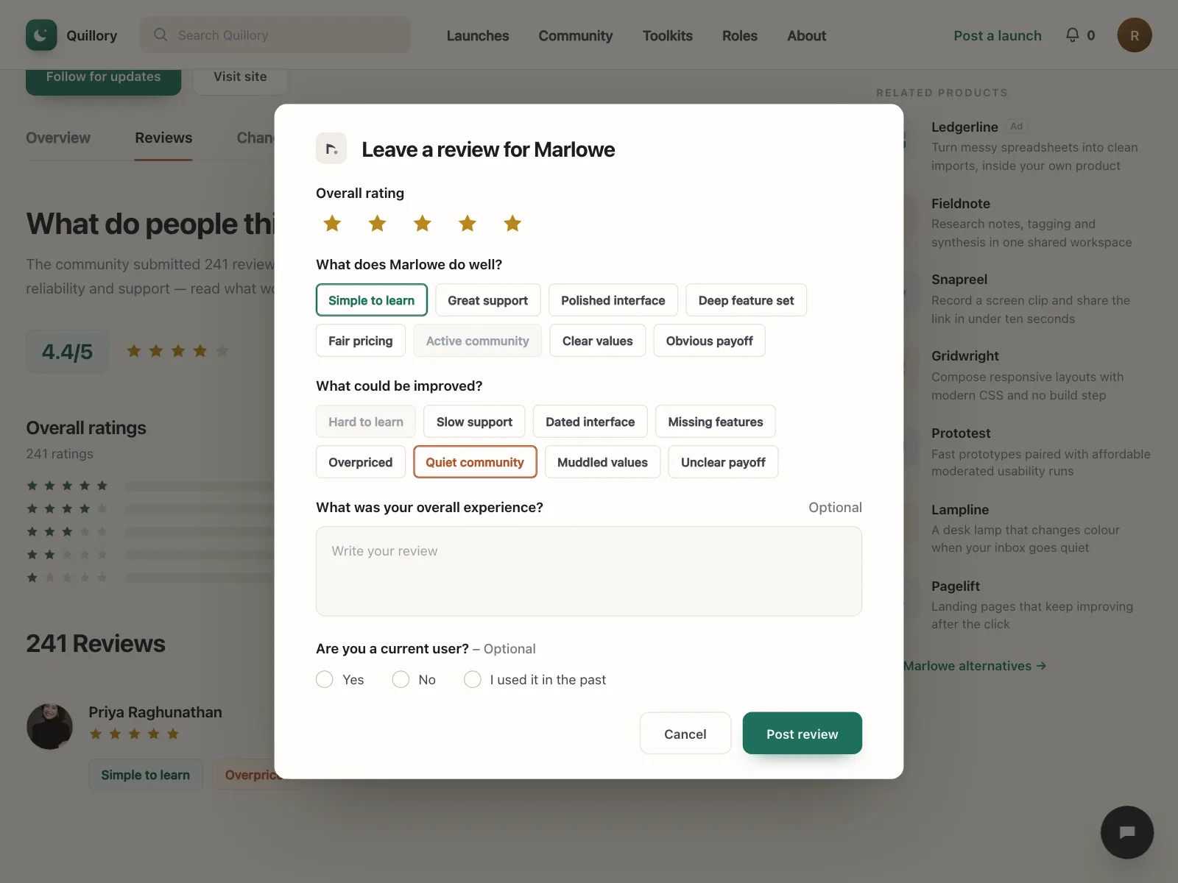
Task: Open Ledgerline related product
Action: coord(964,127)
